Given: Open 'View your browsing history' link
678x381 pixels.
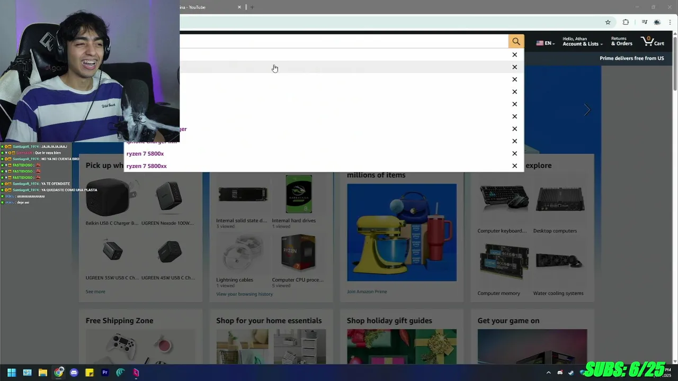Looking at the screenshot, I should [x=244, y=294].
